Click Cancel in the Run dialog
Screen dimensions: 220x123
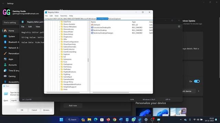pyautogui.click(x=34, y=110)
